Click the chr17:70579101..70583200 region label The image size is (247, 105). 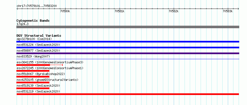pos(37,6)
